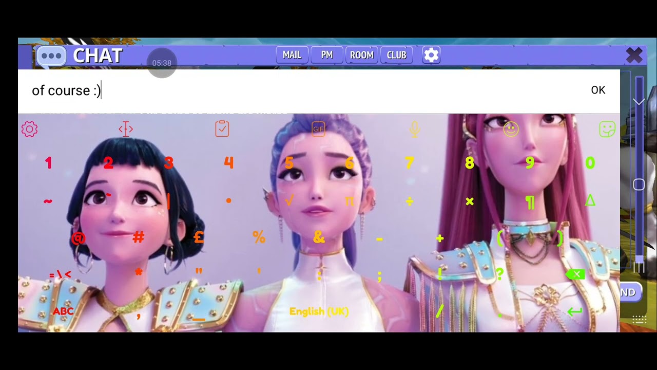Switch to the ROOM tab

click(x=362, y=55)
